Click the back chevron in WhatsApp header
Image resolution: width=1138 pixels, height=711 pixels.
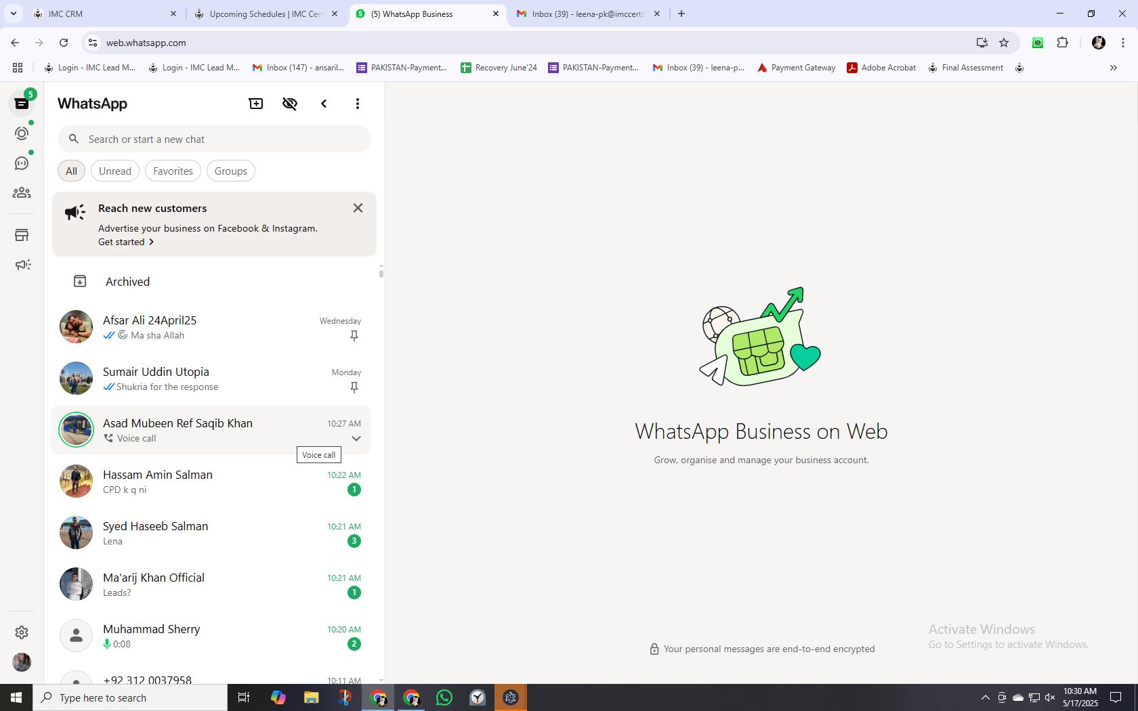tap(324, 104)
